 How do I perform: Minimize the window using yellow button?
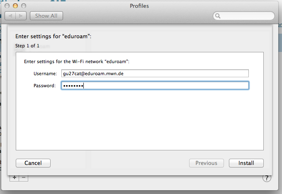(15, 6)
